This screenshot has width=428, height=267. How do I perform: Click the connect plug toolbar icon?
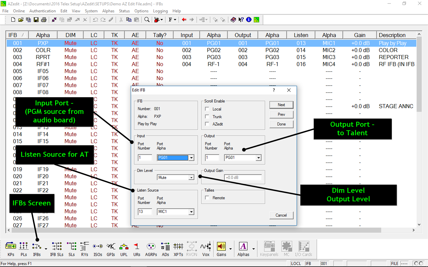[54, 20]
